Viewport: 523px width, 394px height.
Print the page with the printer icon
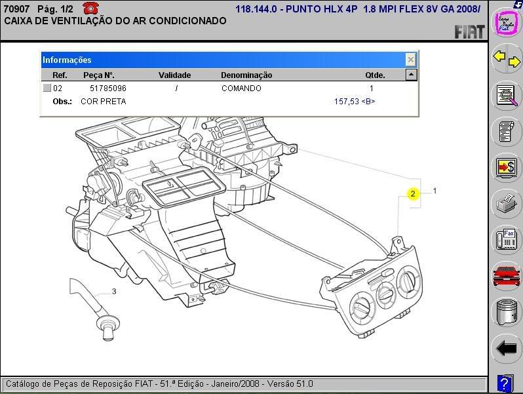pyautogui.click(x=507, y=203)
